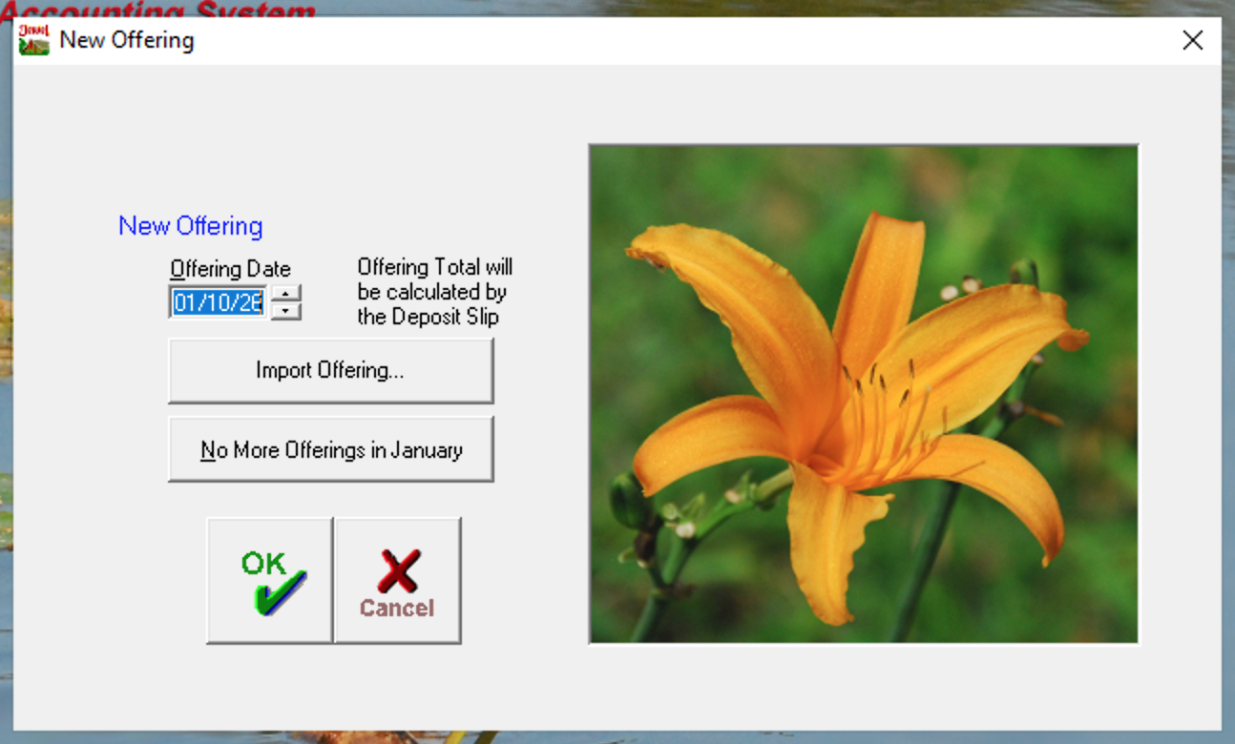Viewport: 1235px width, 744px height.
Task: Choose No More Offerings in January
Action: pyautogui.click(x=330, y=449)
